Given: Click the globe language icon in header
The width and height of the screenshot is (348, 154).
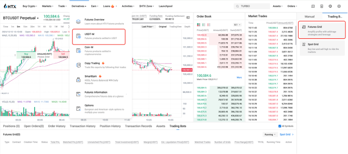Looking at the screenshot, I should (330, 6).
